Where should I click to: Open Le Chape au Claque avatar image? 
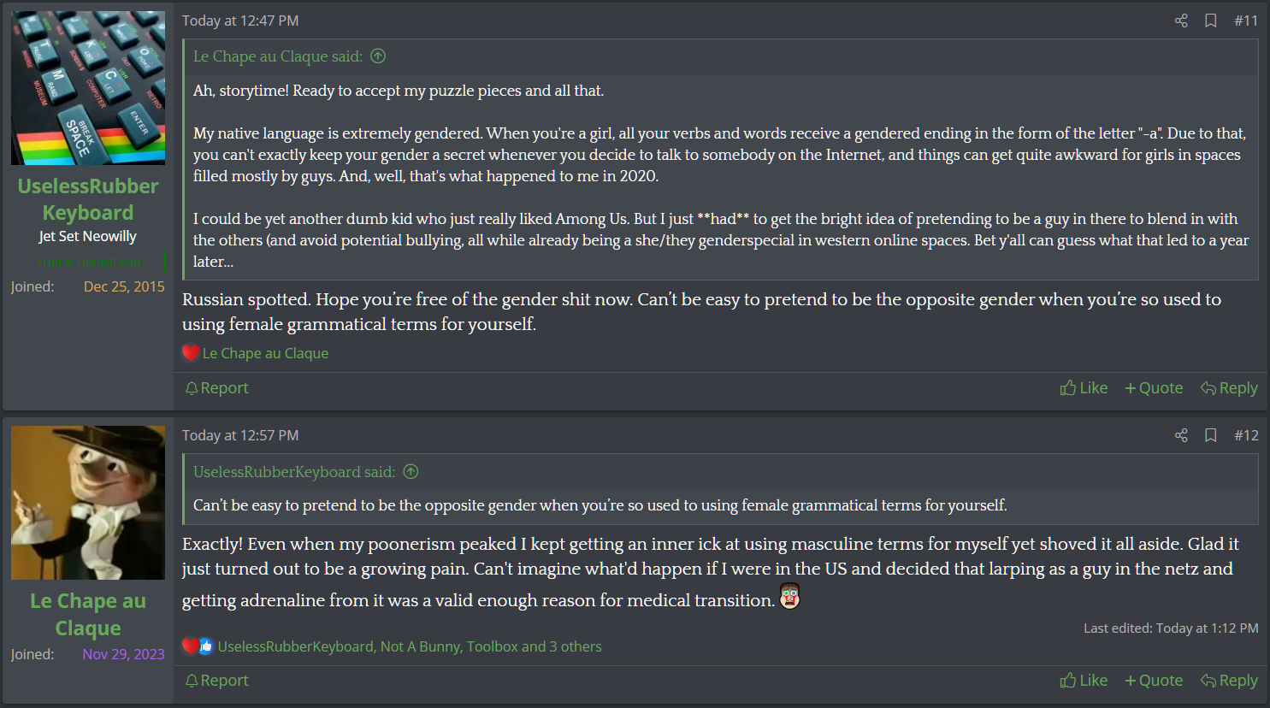pos(88,503)
